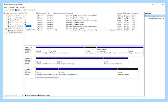Click the red X delete toolbar icon
The image size is (168, 102).
coord(25,10)
